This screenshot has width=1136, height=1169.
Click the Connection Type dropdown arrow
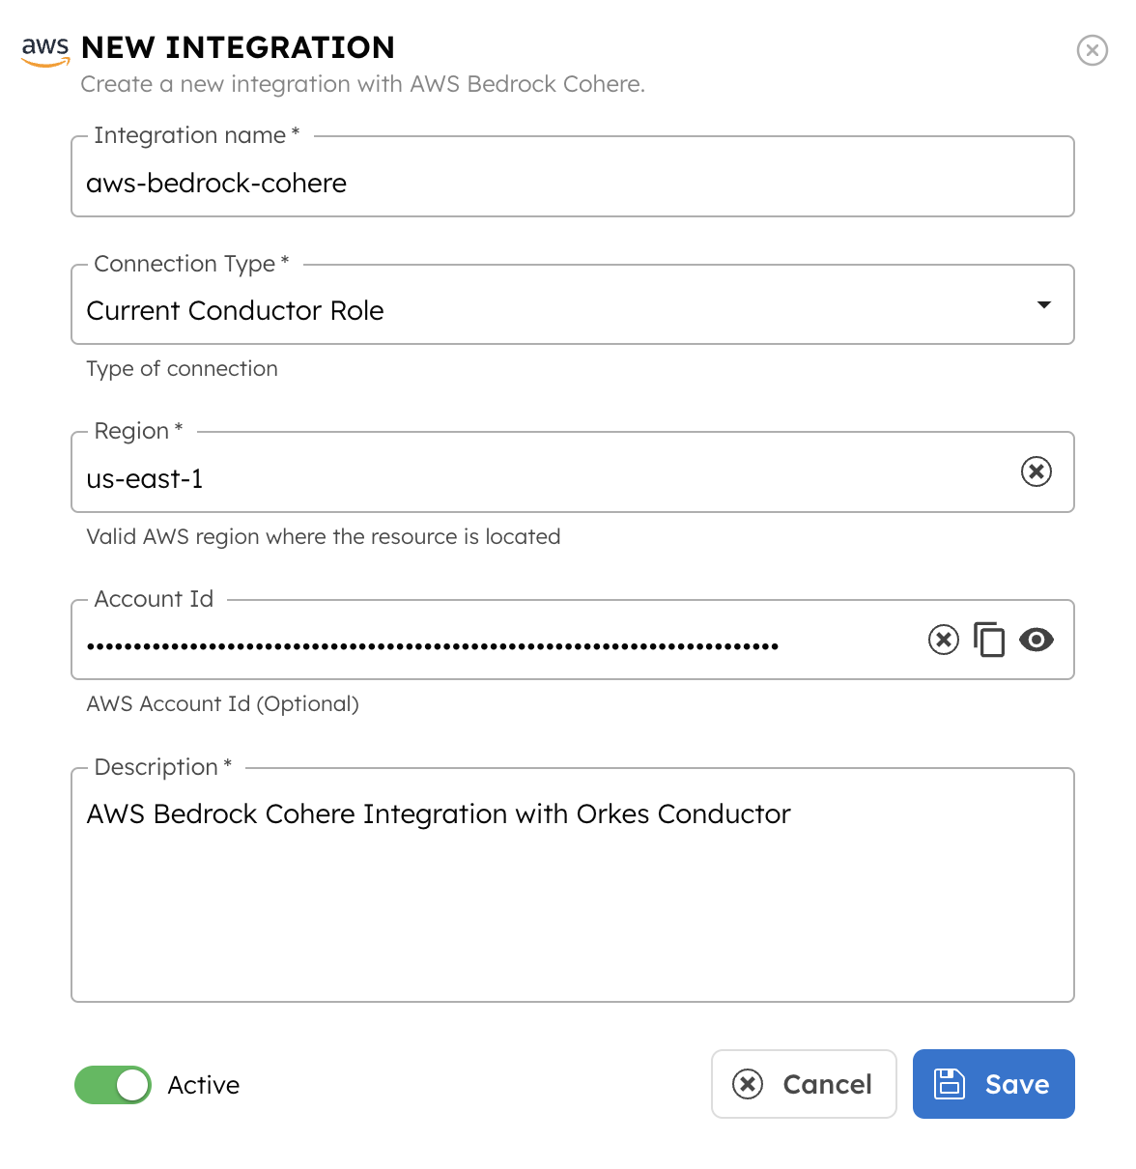point(1043,305)
